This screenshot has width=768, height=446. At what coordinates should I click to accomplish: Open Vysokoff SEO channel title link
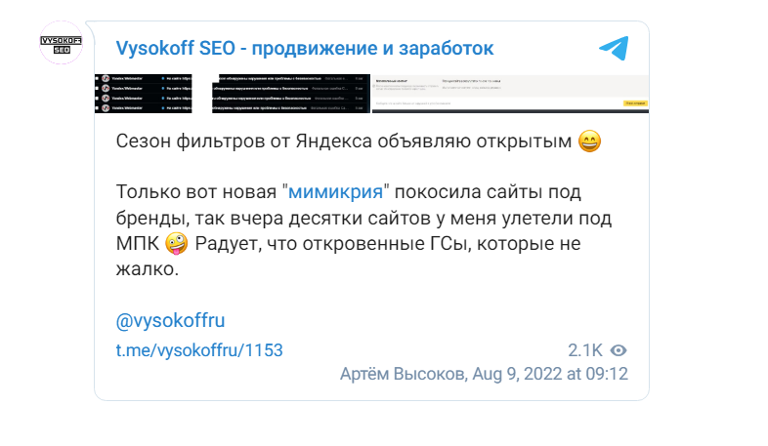[305, 48]
